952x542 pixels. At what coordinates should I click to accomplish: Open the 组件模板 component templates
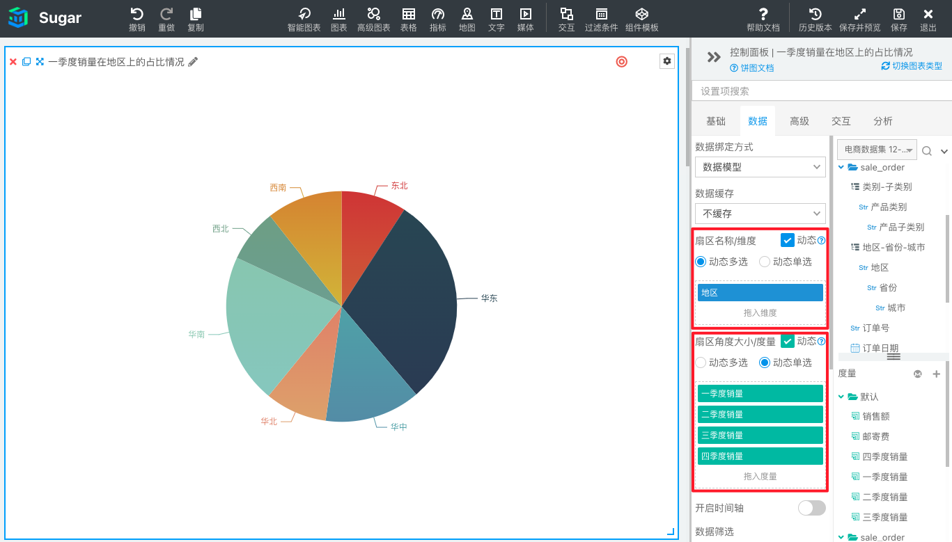(x=642, y=14)
